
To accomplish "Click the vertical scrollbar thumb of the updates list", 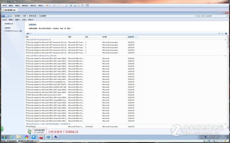I will tap(228, 43).
